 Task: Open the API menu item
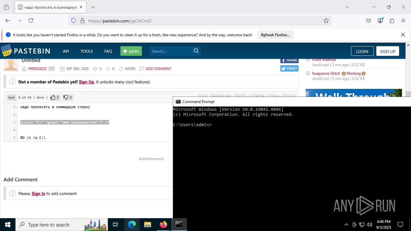point(66,51)
